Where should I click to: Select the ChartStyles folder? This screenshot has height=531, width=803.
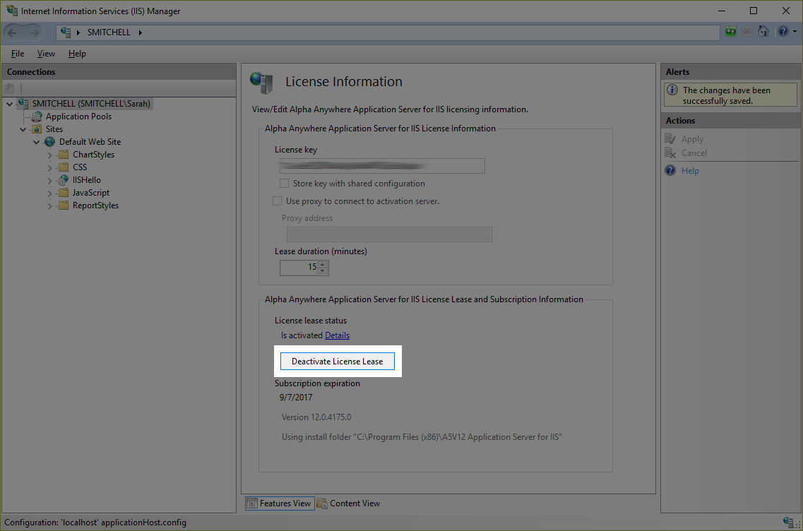(93, 155)
